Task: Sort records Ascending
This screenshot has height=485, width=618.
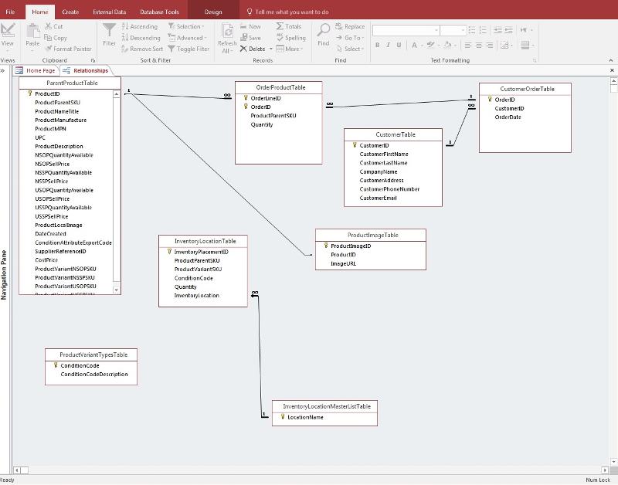Action: tap(139, 26)
